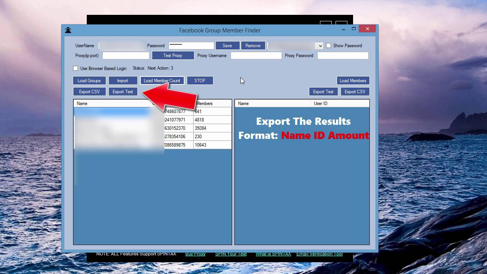The width and height of the screenshot is (487, 274).
Task: Click the STOP button
Action: click(200, 81)
